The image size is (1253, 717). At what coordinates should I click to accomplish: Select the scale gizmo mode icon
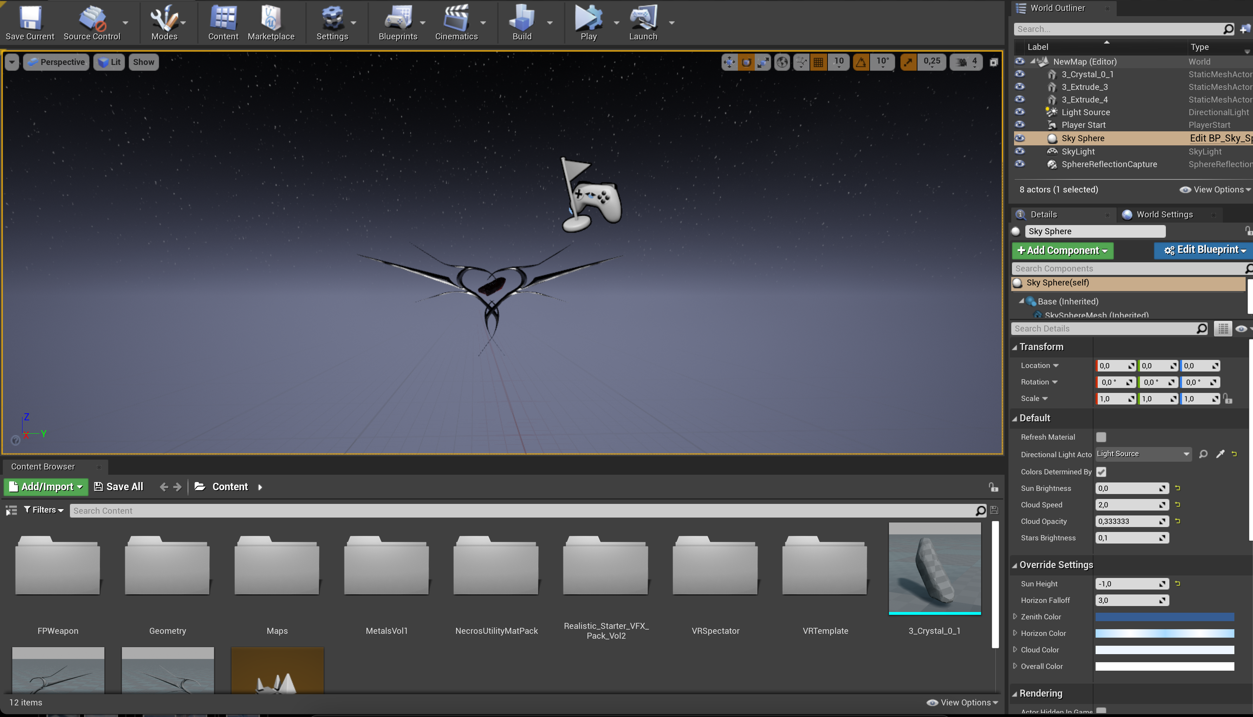click(763, 62)
